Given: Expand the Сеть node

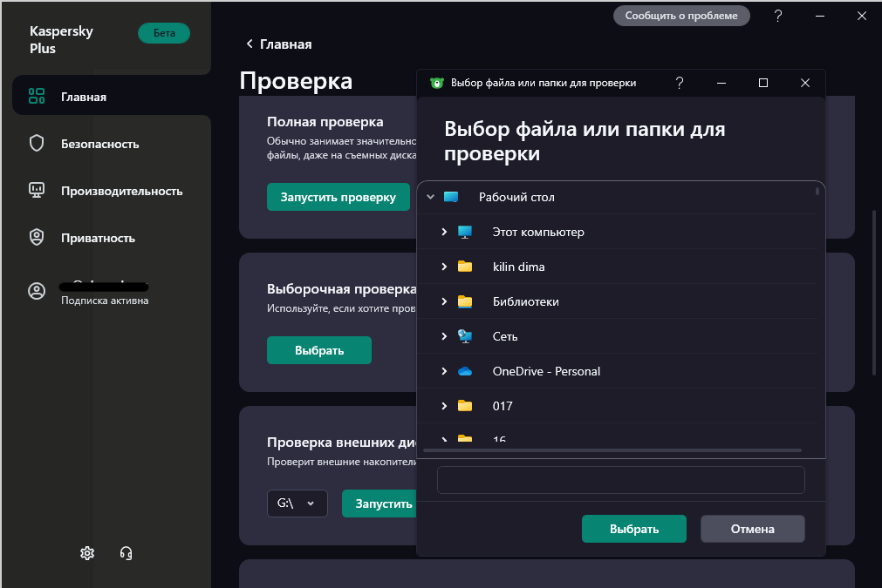Looking at the screenshot, I should coord(444,336).
